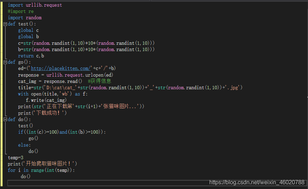Viewport: 308px width, 189px height.
Task: Click the 'else:' line
Action: click(x=24, y=145)
